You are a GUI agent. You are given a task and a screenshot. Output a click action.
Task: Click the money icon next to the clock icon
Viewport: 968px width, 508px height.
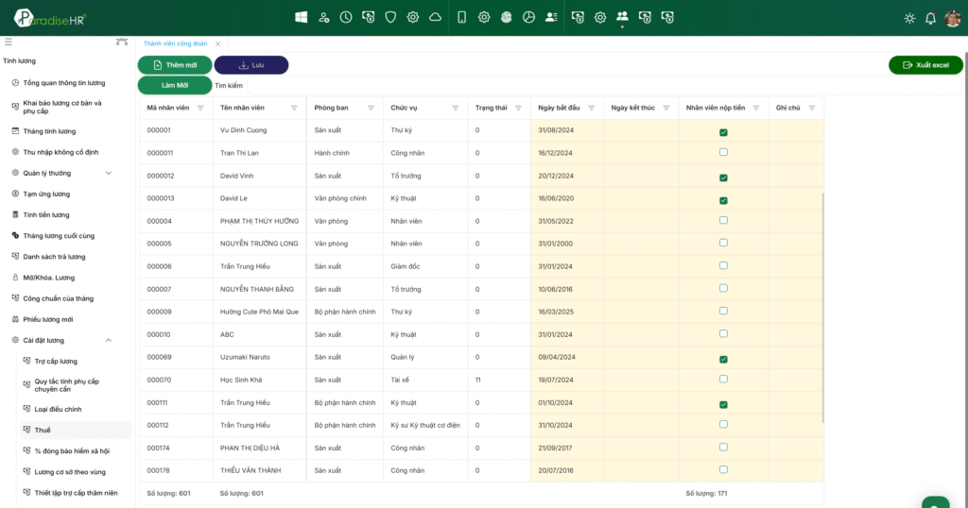(368, 17)
